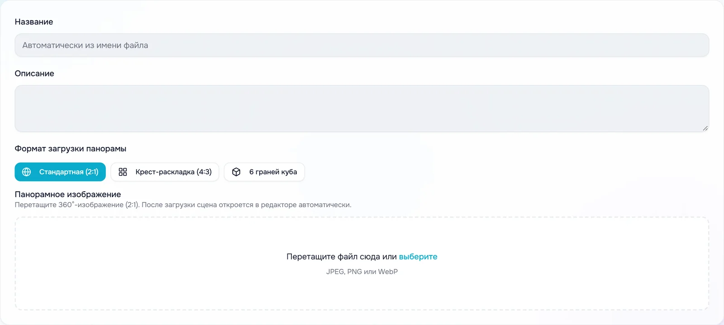
Task: Choose Крест-раскладка (4:3) format
Action: coord(165,172)
